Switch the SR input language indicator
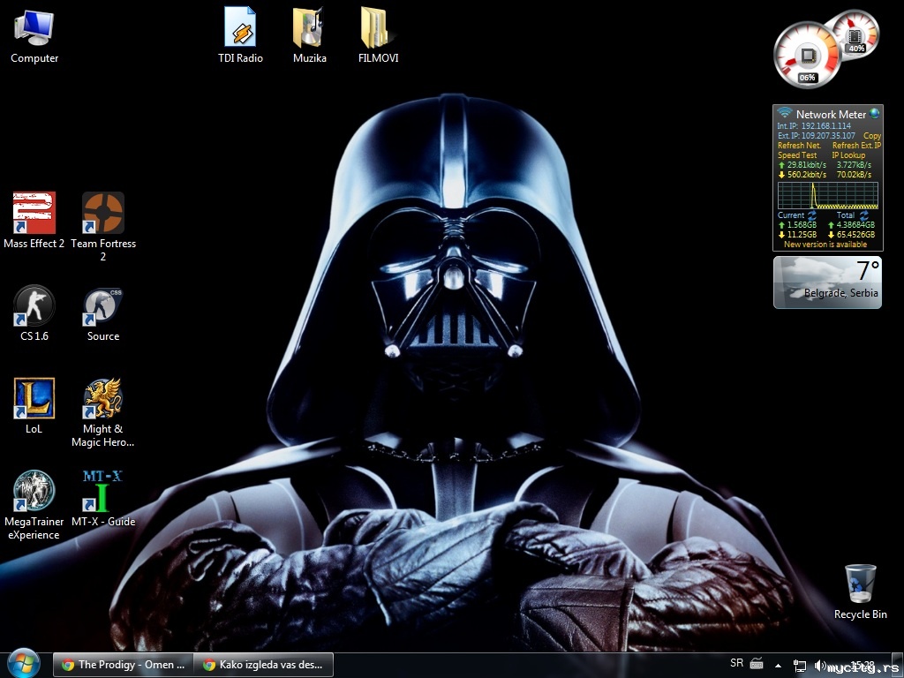Viewport: 904px width, 678px height. pos(736,663)
